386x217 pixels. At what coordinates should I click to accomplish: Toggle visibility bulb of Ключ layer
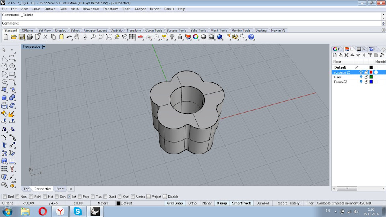click(361, 77)
